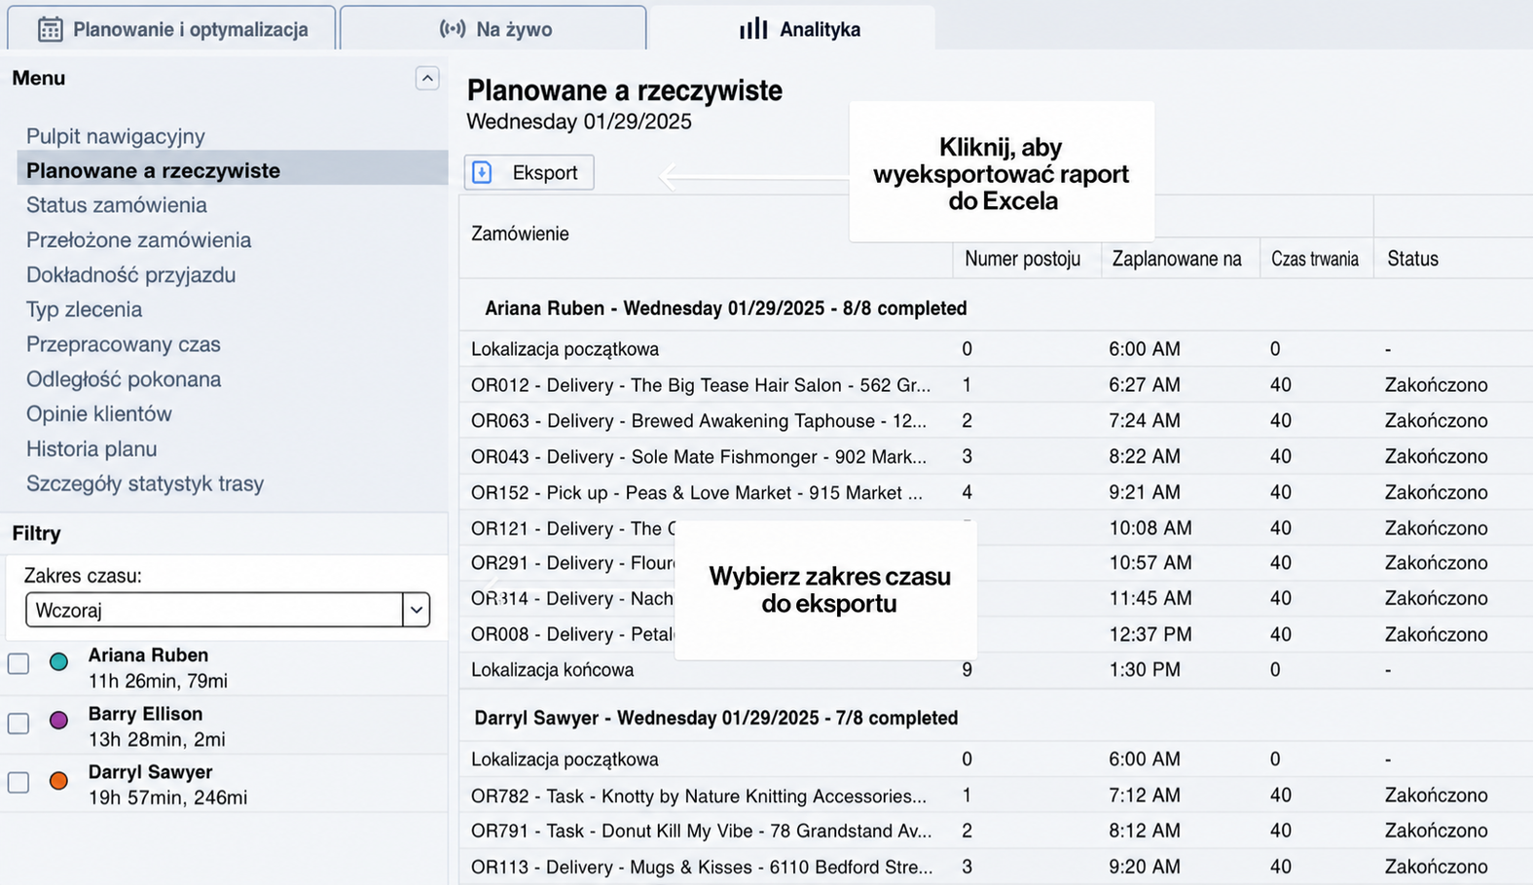Open Szczegóły statystyk trasy report
The width and height of the screenshot is (1533, 885).
(145, 483)
